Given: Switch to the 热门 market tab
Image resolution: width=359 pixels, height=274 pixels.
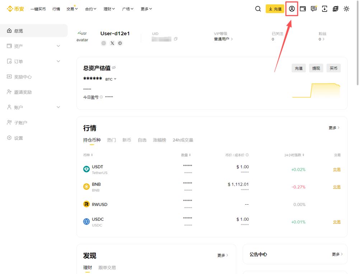Looking at the screenshot, I should (111, 140).
